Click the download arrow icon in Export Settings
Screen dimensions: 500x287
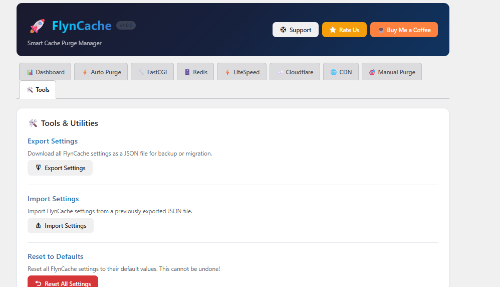click(38, 168)
